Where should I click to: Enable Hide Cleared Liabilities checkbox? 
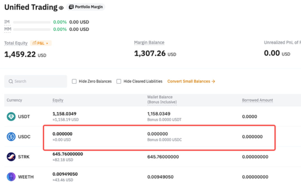119,81
